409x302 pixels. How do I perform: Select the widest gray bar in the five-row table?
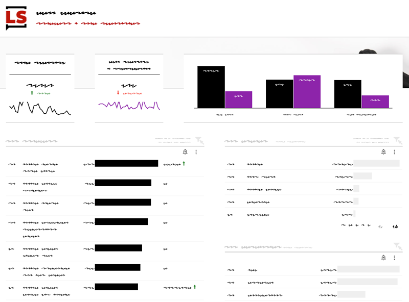376,163
